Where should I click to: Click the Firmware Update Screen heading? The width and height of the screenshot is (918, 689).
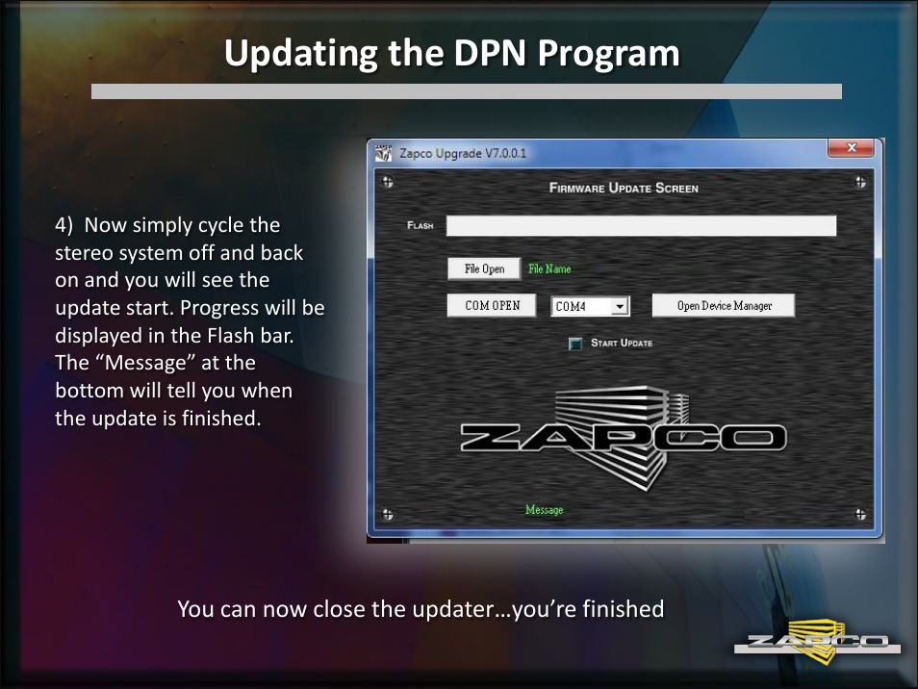pos(624,188)
